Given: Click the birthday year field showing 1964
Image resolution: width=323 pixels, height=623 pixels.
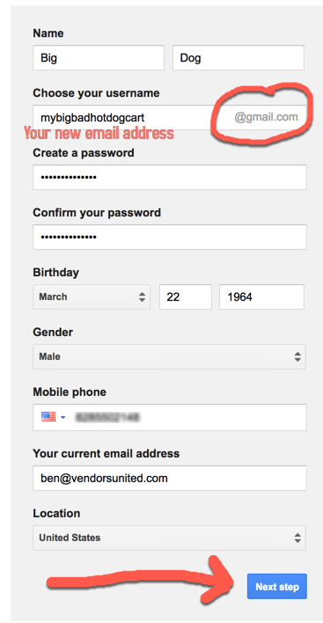Looking at the screenshot, I should pyautogui.click(x=261, y=297).
